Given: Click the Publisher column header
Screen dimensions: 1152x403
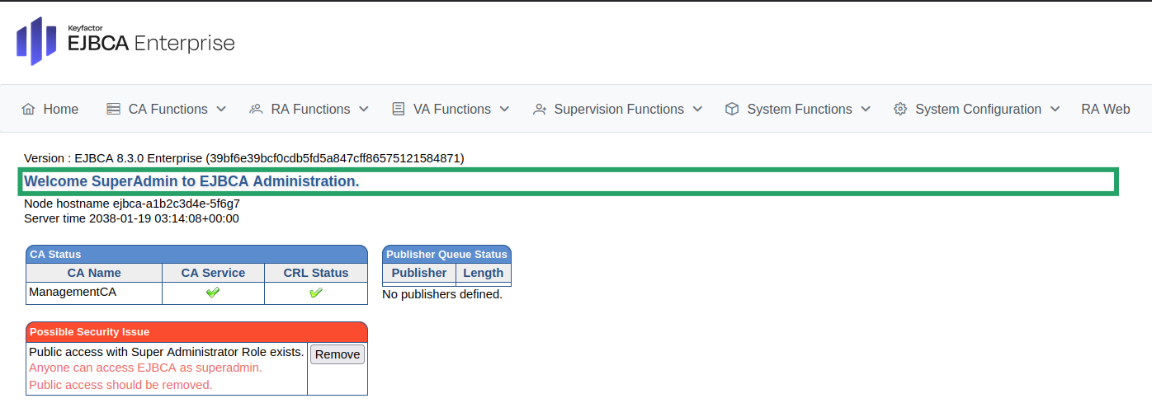Looking at the screenshot, I should [x=419, y=273].
